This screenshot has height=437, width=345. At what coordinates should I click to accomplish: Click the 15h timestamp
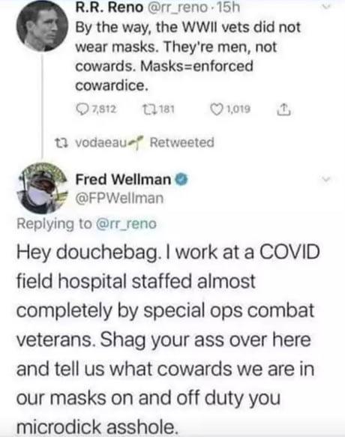point(229,7)
